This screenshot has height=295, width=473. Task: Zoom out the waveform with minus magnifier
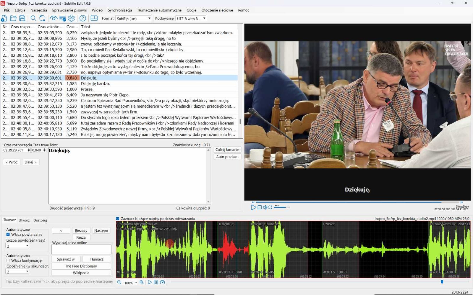tap(119, 282)
